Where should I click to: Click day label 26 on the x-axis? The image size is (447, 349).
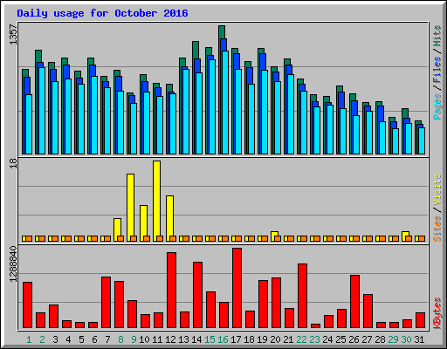[354, 339]
